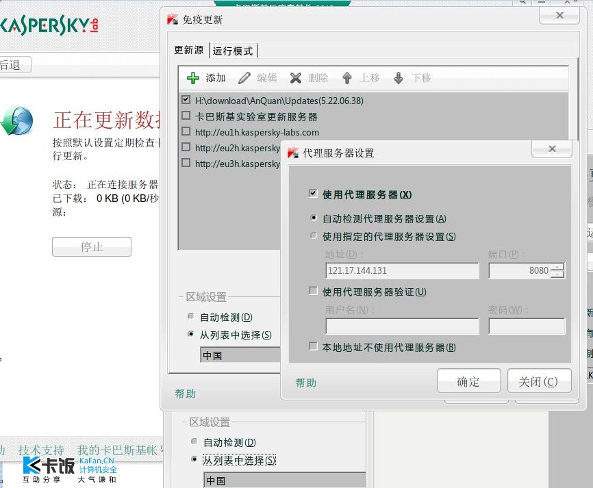Viewport: 593px width, 488px height.
Task: Toggle the H:\download\AnQuan\Updates source checkbox
Action: click(186, 100)
